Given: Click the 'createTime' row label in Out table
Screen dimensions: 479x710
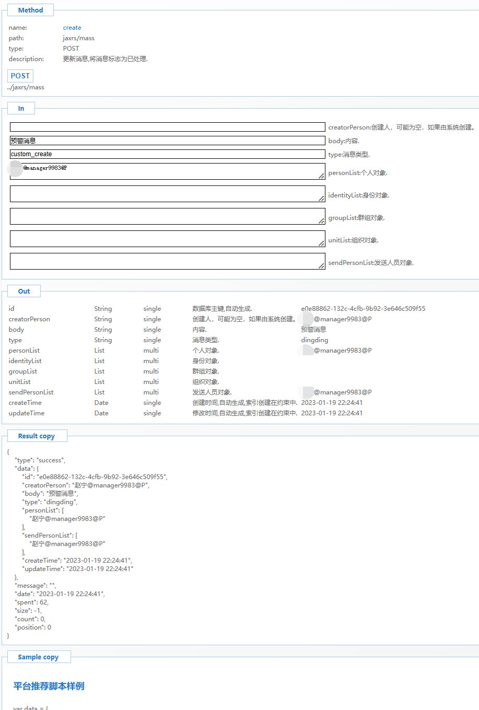Looking at the screenshot, I should (x=25, y=403).
